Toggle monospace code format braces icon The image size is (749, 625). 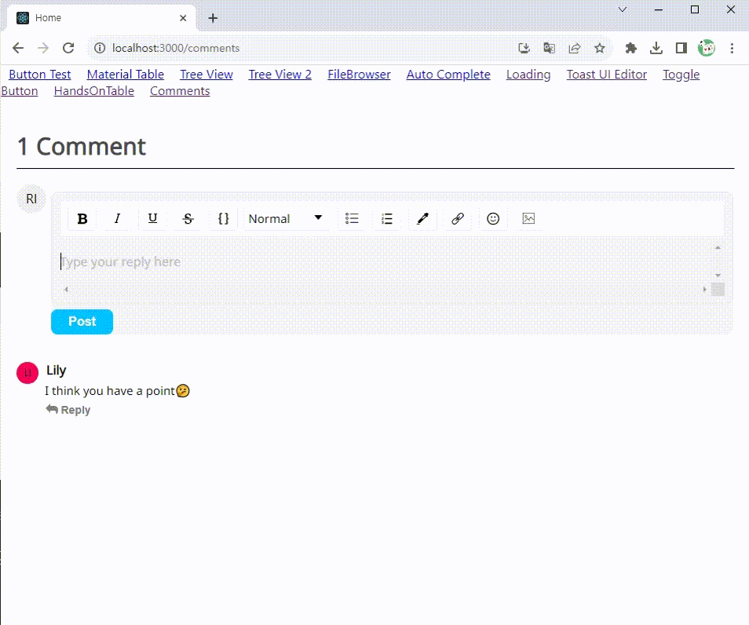tap(223, 219)
